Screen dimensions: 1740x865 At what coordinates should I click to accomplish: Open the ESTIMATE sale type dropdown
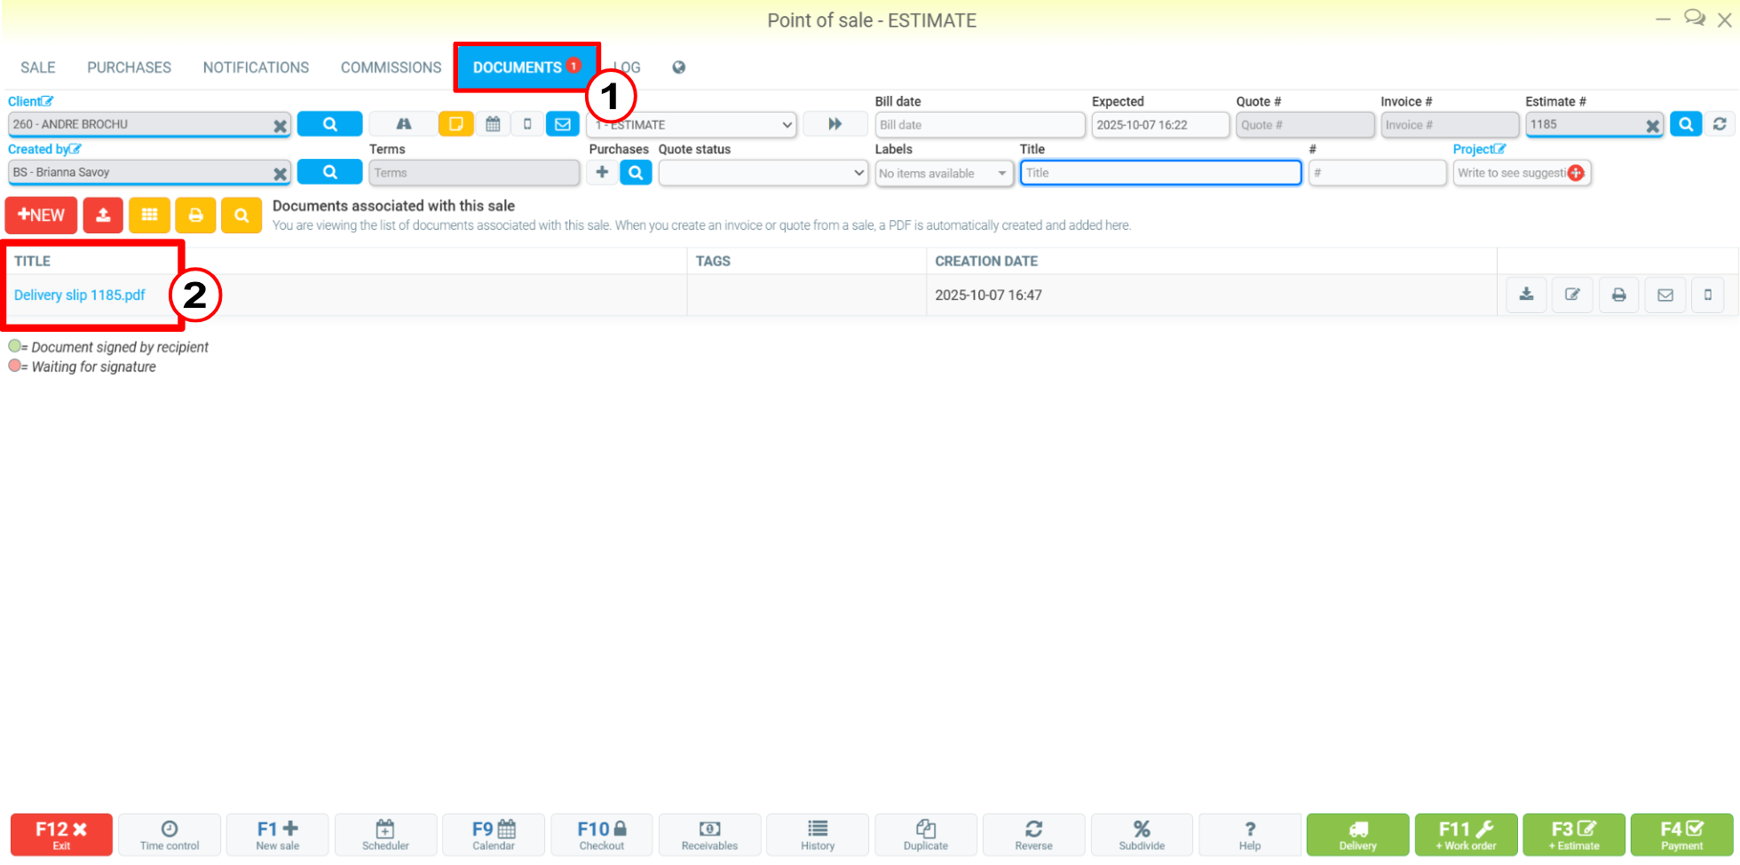692,124
